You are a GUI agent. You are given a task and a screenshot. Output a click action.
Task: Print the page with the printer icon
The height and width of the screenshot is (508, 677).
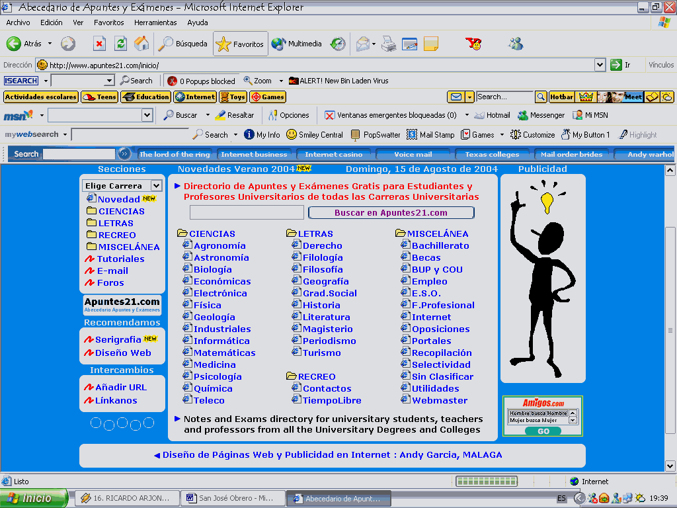pos(389,44)
